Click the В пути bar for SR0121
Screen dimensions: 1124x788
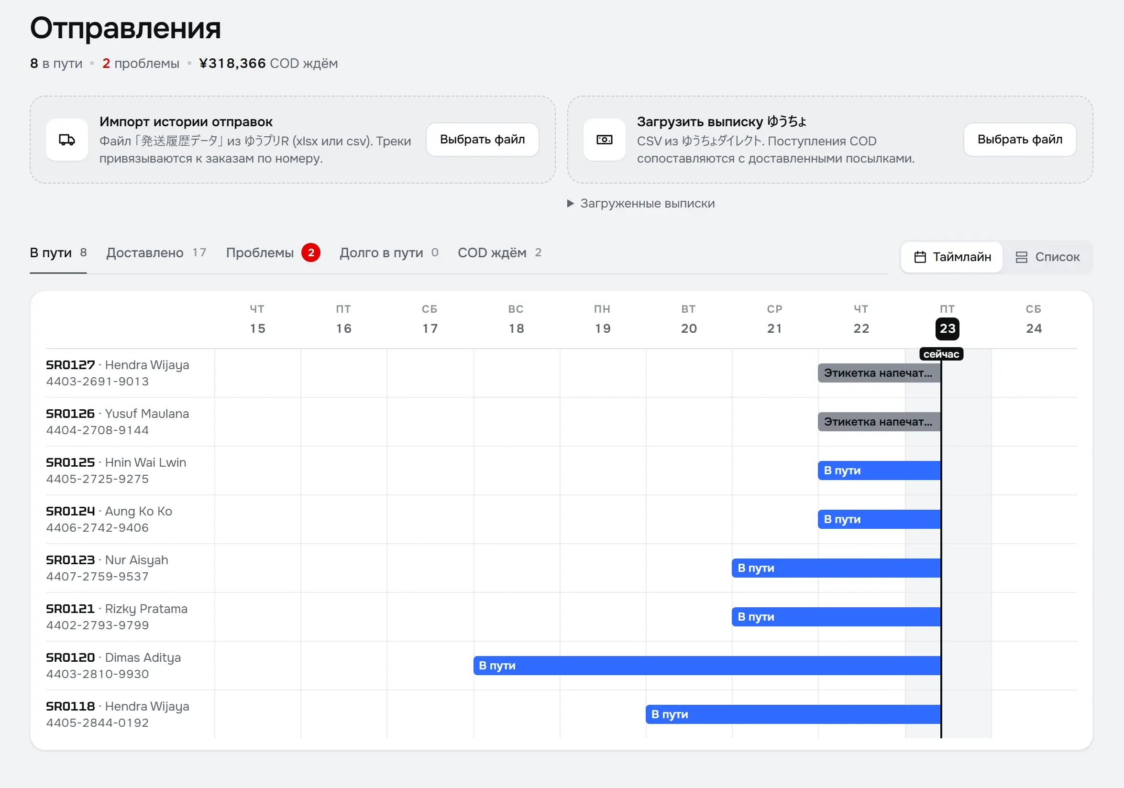(x=836, y=617)
